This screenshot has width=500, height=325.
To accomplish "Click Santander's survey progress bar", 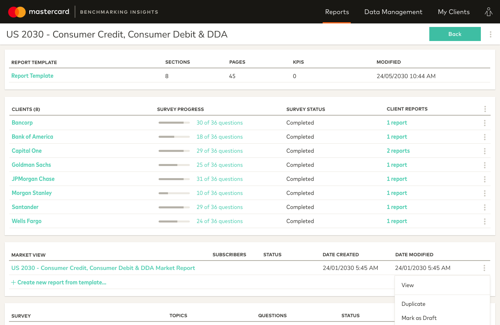I will coord(174,207).
